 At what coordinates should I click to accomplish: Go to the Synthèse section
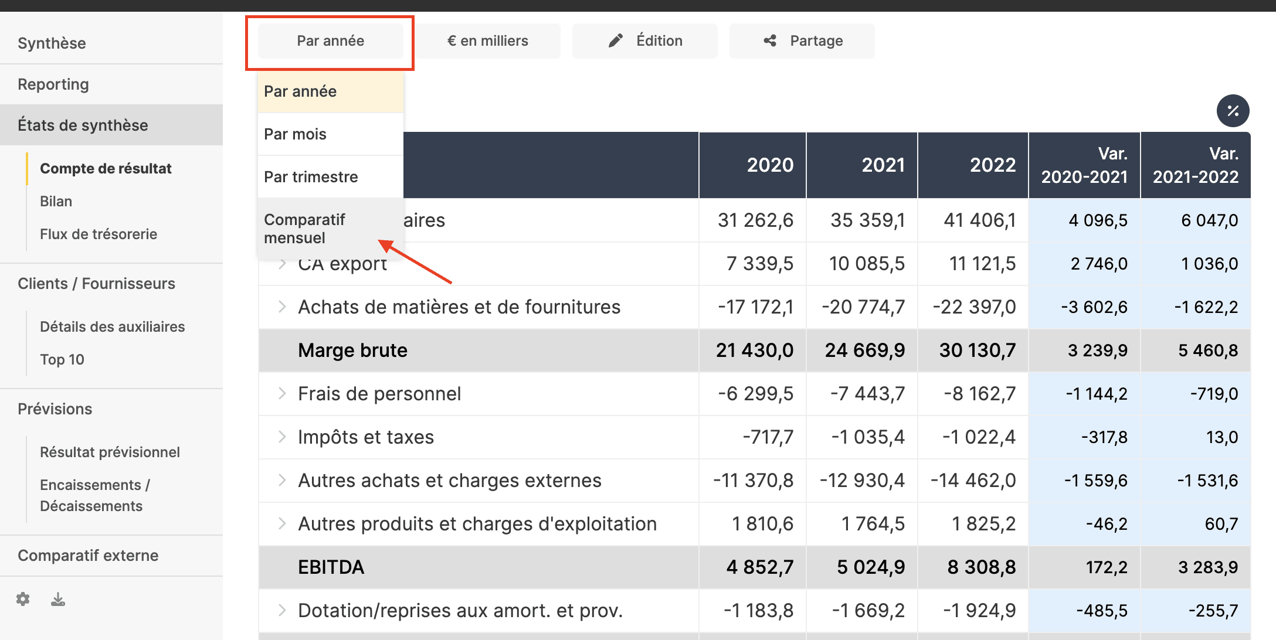52,43
